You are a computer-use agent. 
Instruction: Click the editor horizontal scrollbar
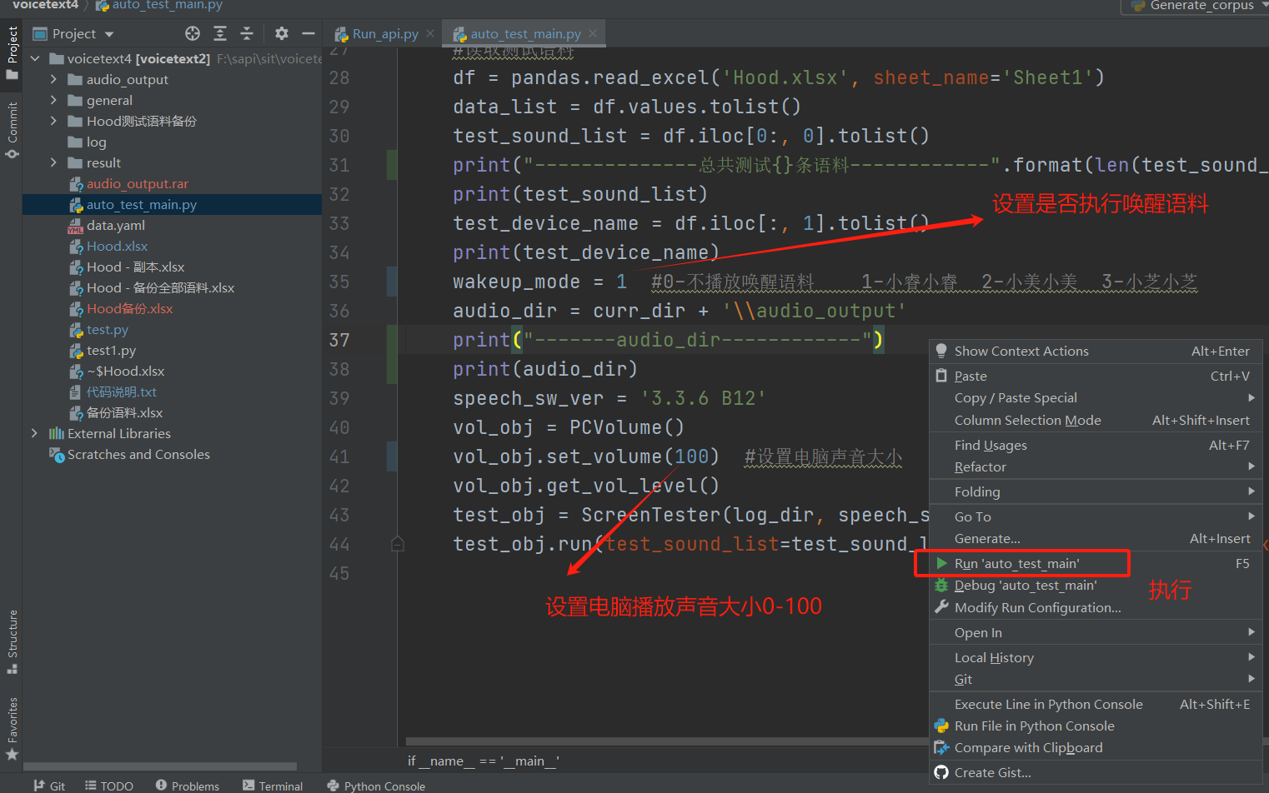[x=667, y=741]
